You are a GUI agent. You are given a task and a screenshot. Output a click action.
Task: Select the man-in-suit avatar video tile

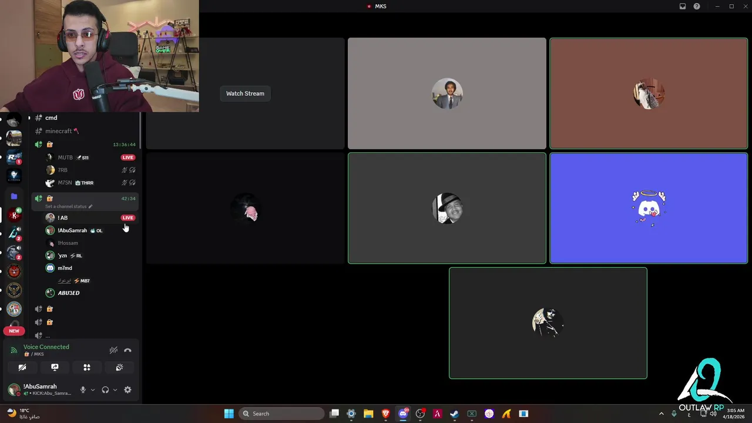tap(447, 93)
